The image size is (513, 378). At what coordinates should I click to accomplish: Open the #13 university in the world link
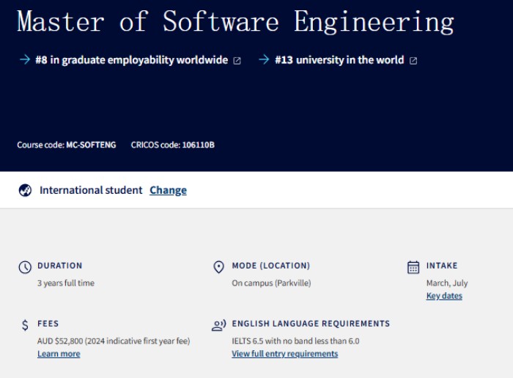[x=339, y=60]
